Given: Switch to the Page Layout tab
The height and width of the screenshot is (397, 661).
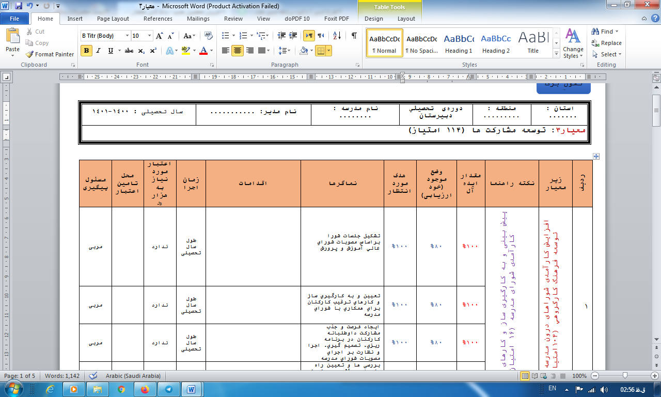Looking at the screenshot, I should pyautogui.click(x=113, y=19).
